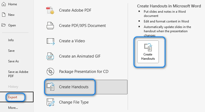Screen dimensions: 205x112
Task: Click the large Create Handouts button
Action: [148, 52]
